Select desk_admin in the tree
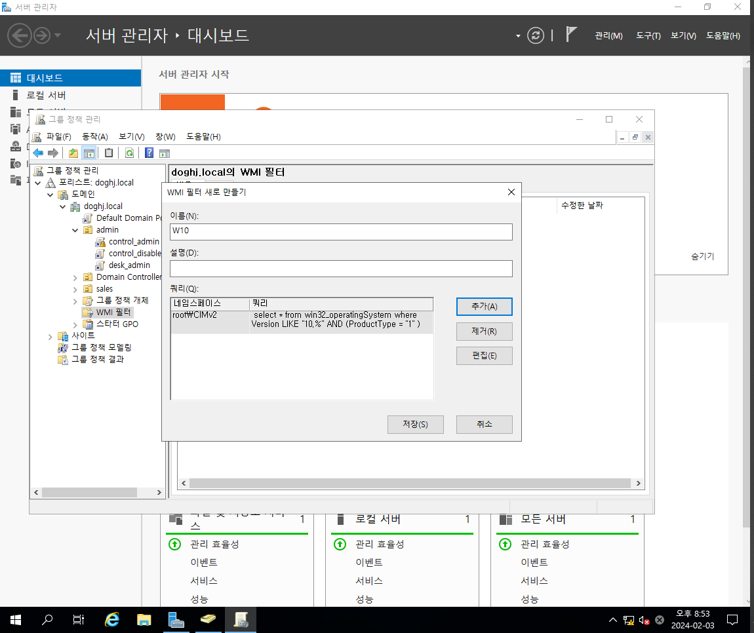This screenshot has height=633, width=754. (129, 265)
